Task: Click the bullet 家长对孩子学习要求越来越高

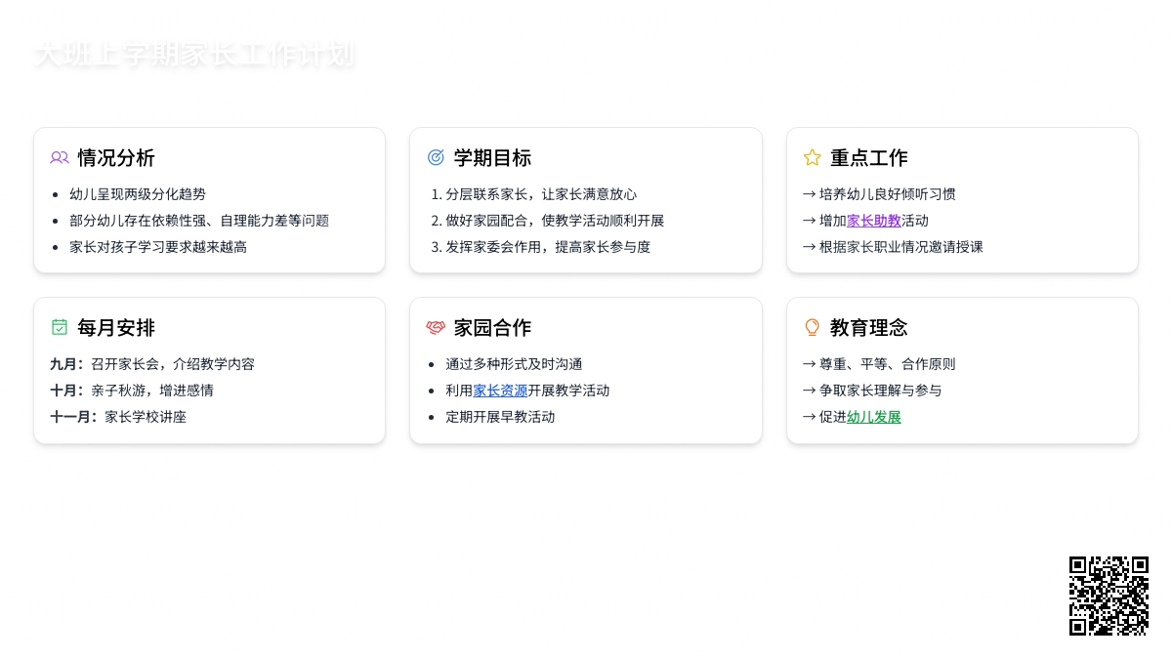Action: pyautogui.click(x=158, y=247)
